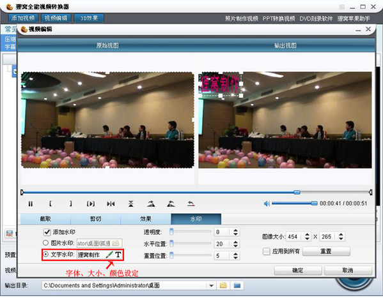Click the 添加视频 toolbar button
The image size is (383, 298).
(23, 18)
